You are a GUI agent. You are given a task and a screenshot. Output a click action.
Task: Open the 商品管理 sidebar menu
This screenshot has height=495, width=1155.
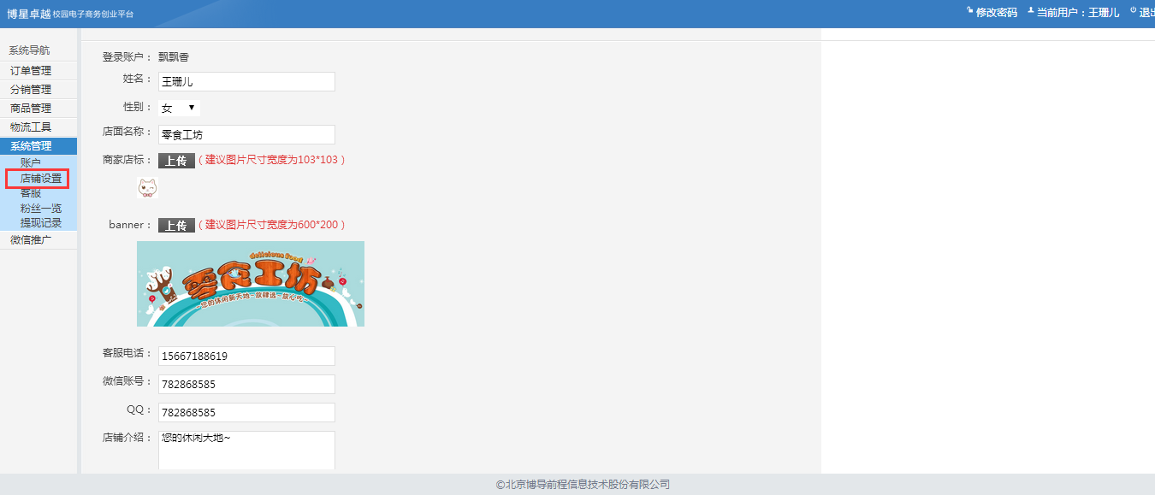coord(31,109)
